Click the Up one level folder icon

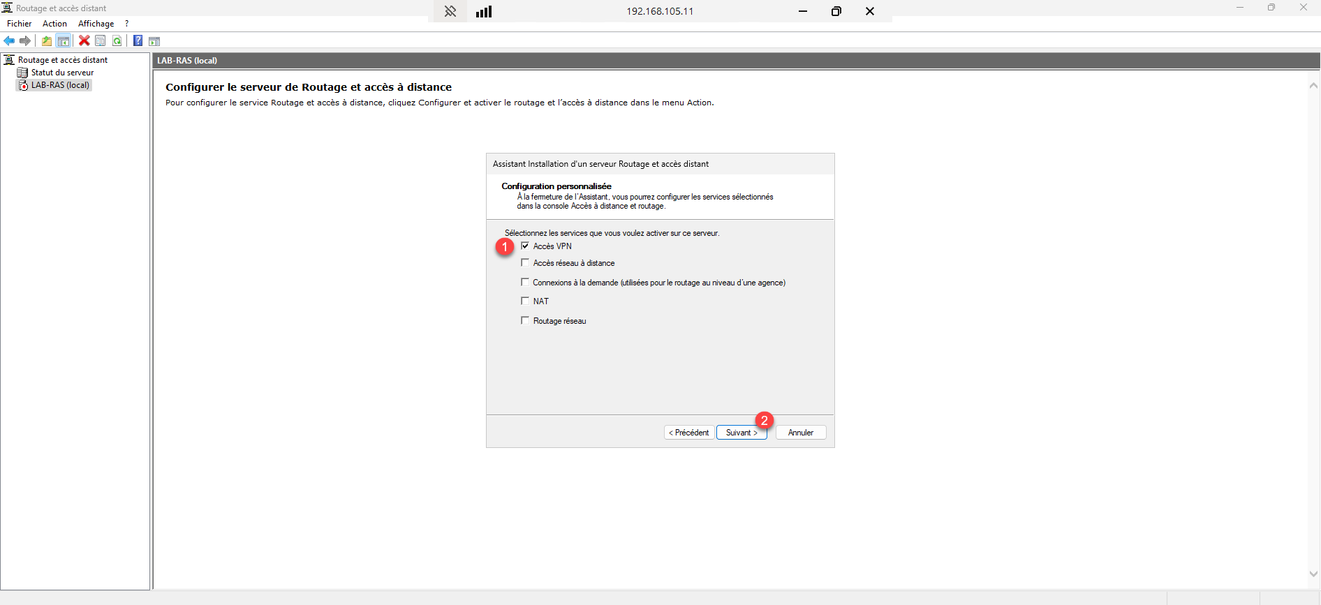[x=47, y=41]
